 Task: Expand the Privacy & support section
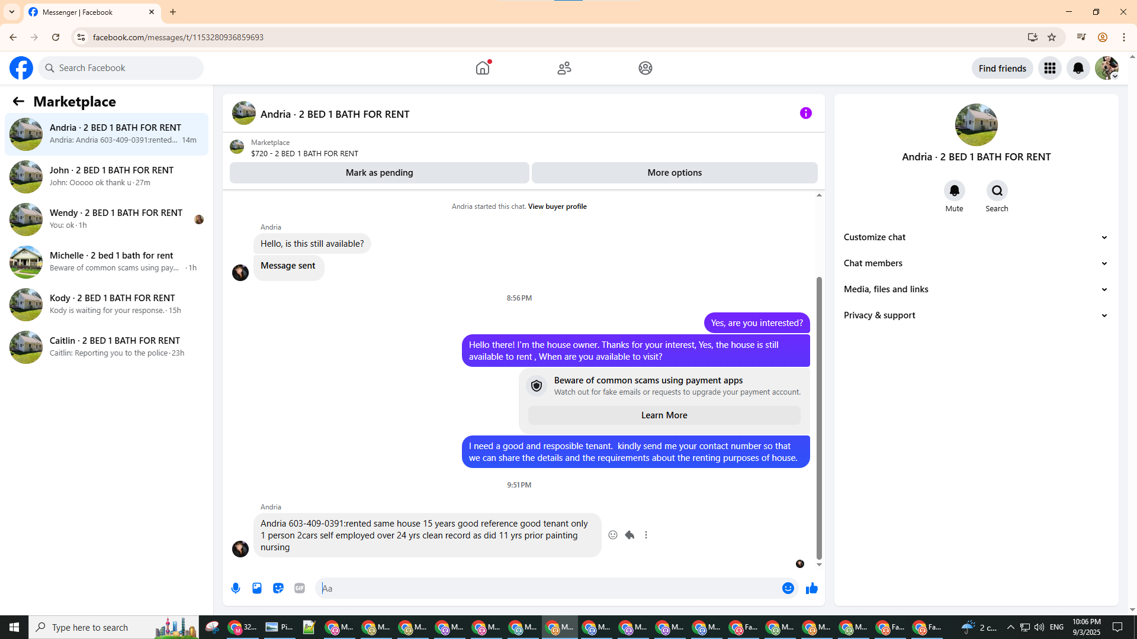coord(977,315)
